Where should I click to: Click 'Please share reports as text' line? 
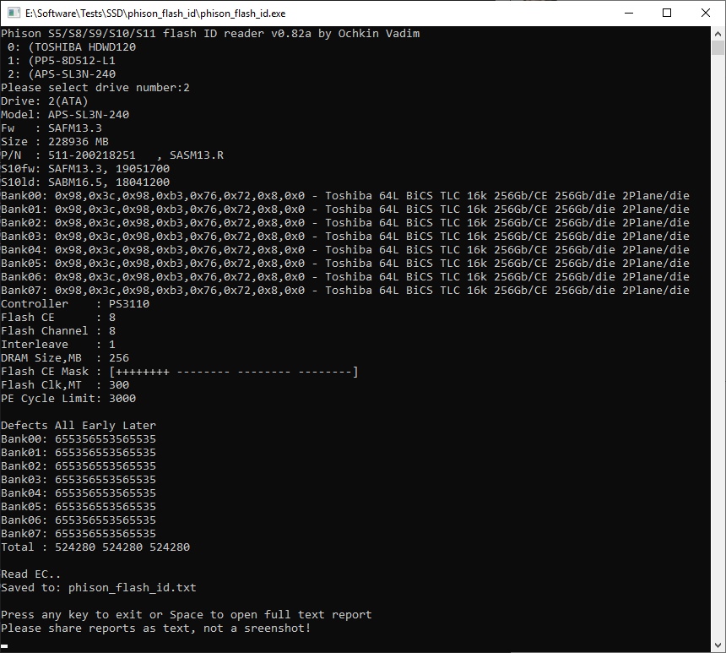(x=155, y=629)
